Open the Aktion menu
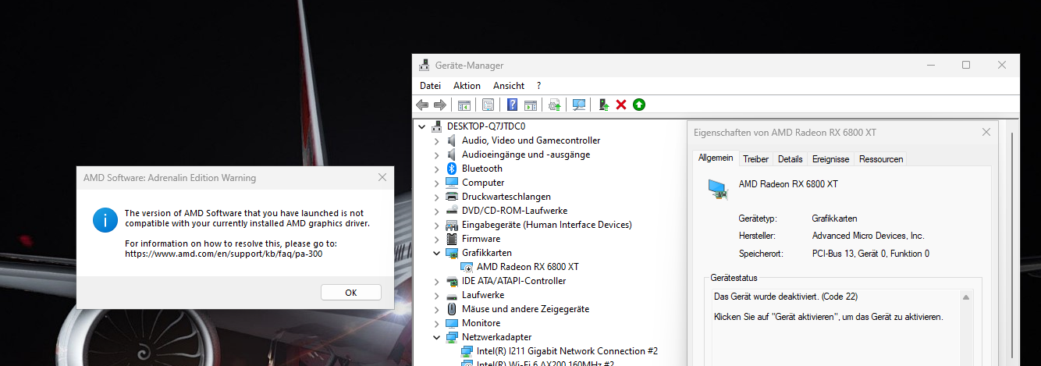 coord(467,86)
